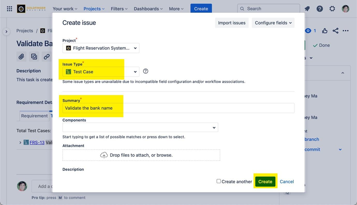Click the share icon
The height and width of the screenshot is (205, 357).
coord(335,31)
